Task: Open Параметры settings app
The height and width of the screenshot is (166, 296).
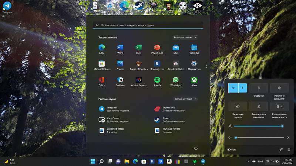Action: coord(194,66)
